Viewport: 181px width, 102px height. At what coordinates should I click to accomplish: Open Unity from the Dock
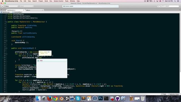click(67, 98)
